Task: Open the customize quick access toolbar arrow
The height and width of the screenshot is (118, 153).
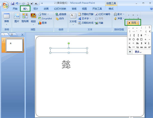Action: (x=42, y=3)
